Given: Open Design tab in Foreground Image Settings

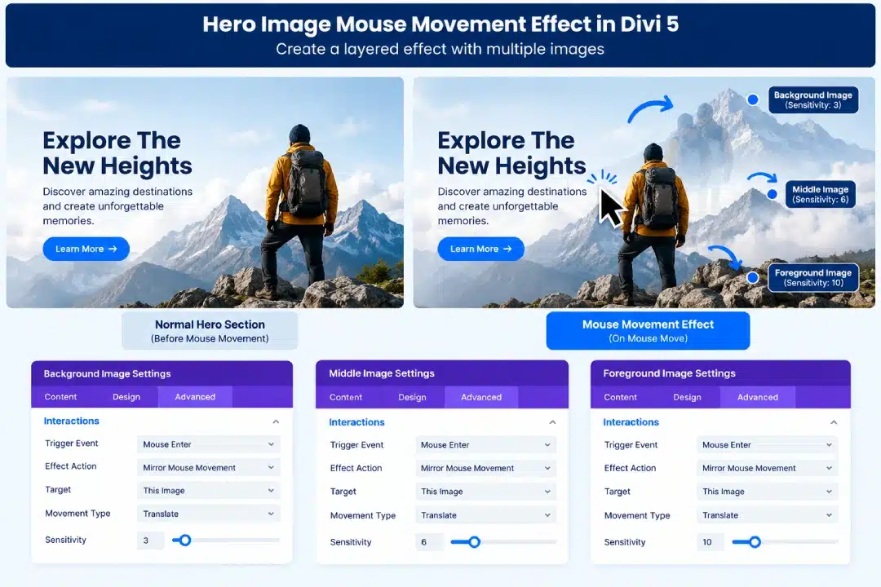Looking at the screenshot, I should click(687, 397).
